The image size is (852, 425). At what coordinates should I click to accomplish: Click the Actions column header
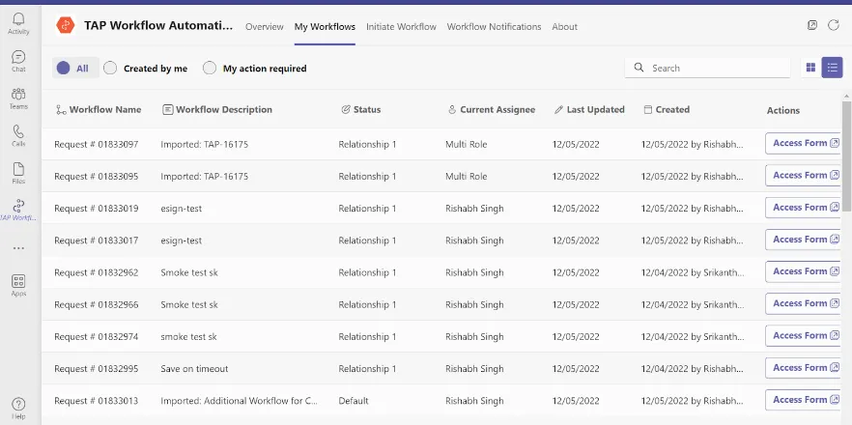tap(783, 110)
